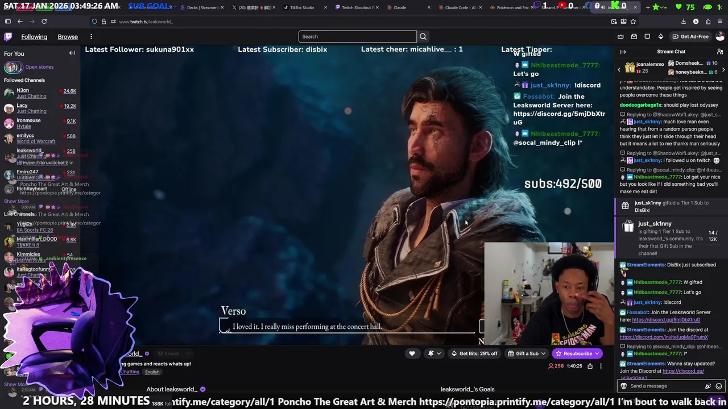The image size is (728, 409).
Task: Switch to Pokémon and Friends tab
Action: tap(511, 7)
